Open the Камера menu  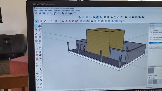[x=50, y=10]
